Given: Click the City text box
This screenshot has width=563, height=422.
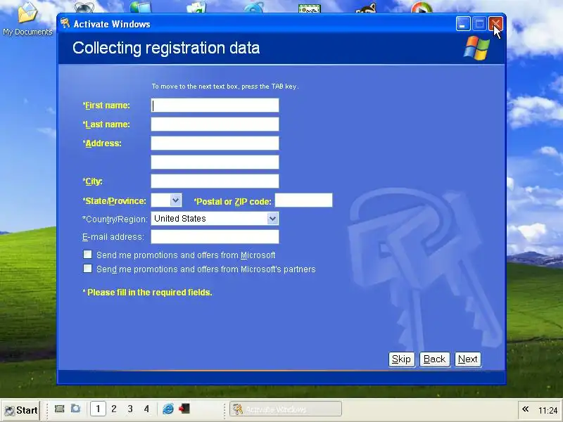Looking at the screenshot, I should (x=215, y=181).
